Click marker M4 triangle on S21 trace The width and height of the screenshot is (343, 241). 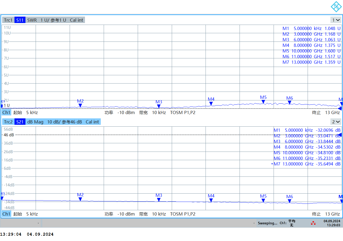pyautogui.click(x=211, y=200)
